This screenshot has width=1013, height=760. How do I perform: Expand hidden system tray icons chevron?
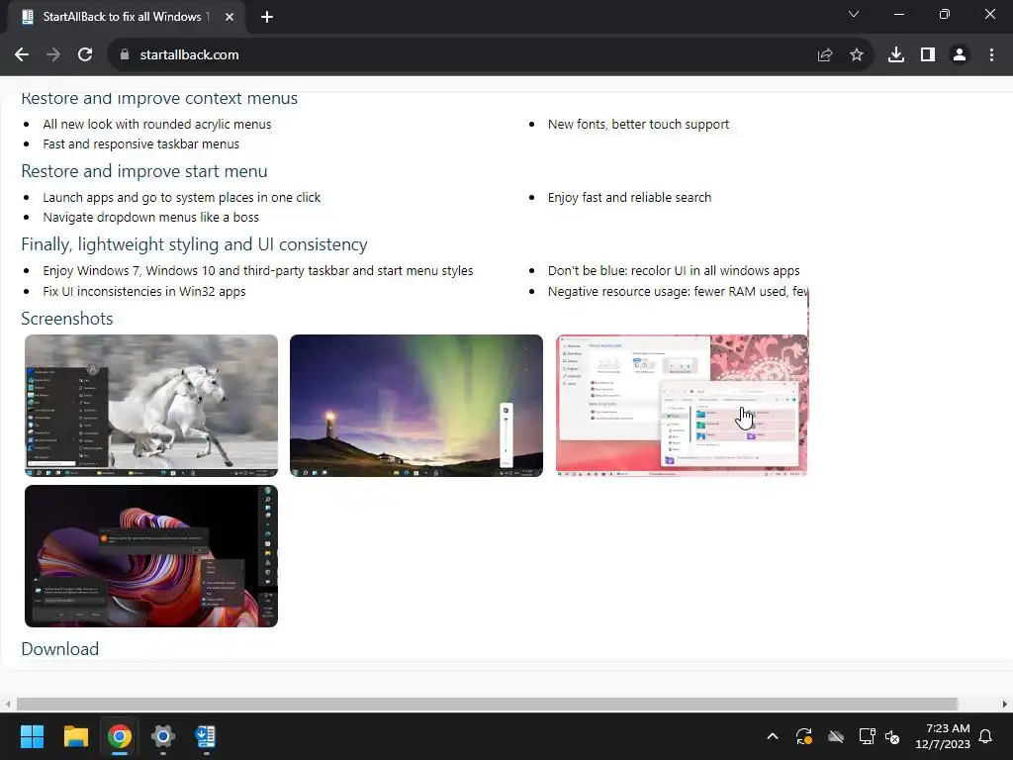click(x=772, y=736)
